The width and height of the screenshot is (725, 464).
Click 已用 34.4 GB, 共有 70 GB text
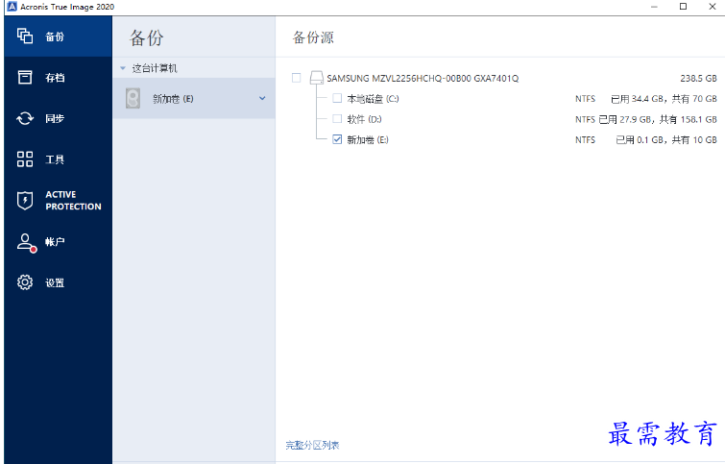pos(664,99)
